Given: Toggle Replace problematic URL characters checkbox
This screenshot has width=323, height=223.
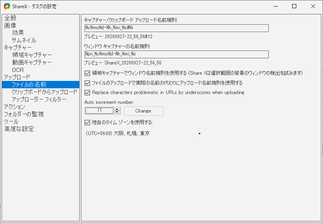Looking at the screenshot, I should point(88,92).
